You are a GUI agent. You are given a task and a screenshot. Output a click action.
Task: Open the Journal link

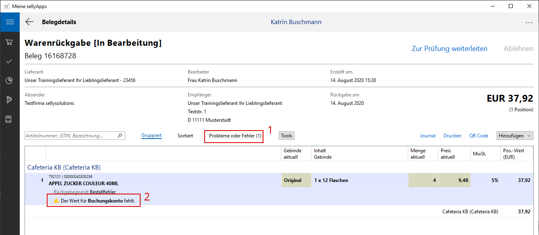click(x=427, y=136)
